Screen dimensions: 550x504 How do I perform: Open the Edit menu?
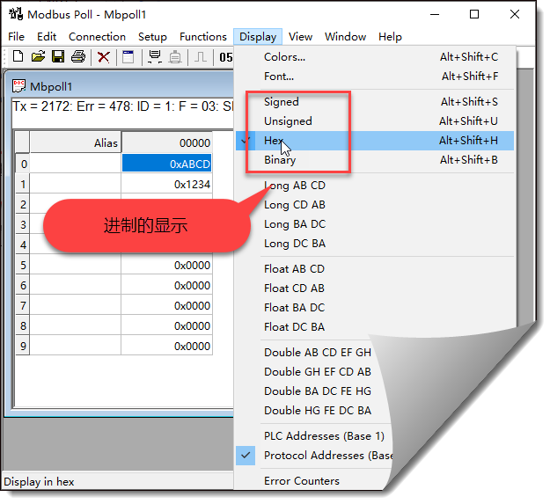[x=47, y=37]
